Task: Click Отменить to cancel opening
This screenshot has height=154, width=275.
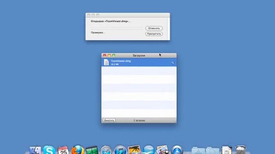Action: point(154,28)
